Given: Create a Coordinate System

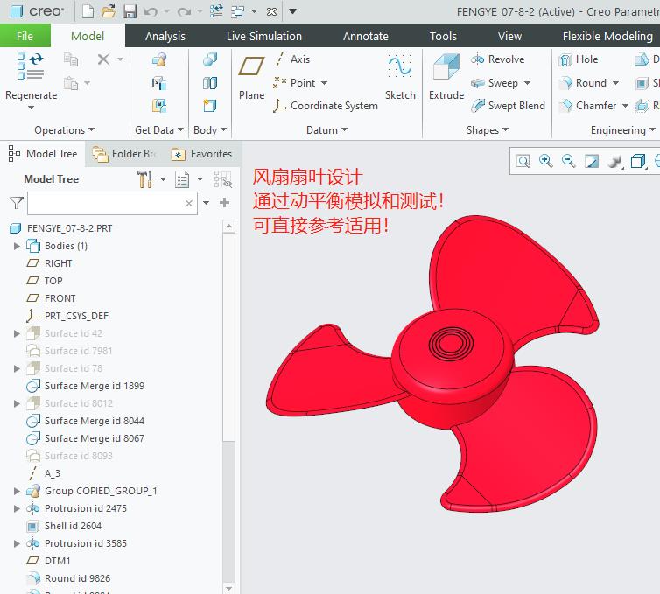Looking at the screenshot, I should (325, 106).
